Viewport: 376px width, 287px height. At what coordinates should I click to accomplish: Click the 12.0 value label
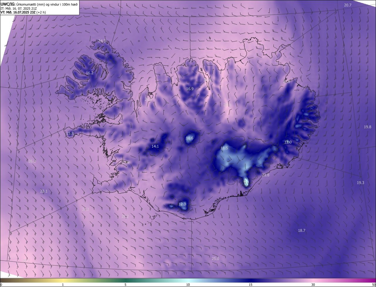coord(288,142)
